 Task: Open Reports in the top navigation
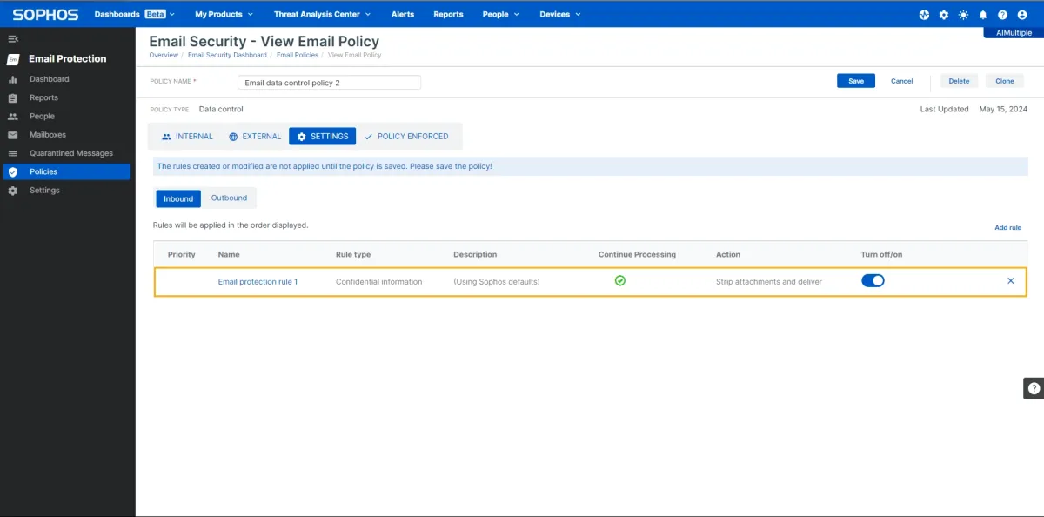[449, 15]
